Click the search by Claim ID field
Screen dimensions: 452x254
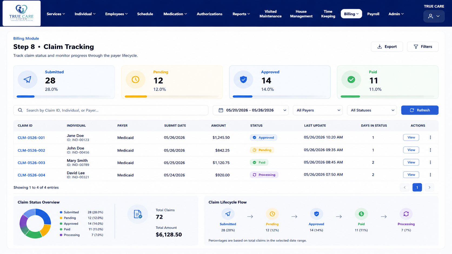tap(111, 110)
